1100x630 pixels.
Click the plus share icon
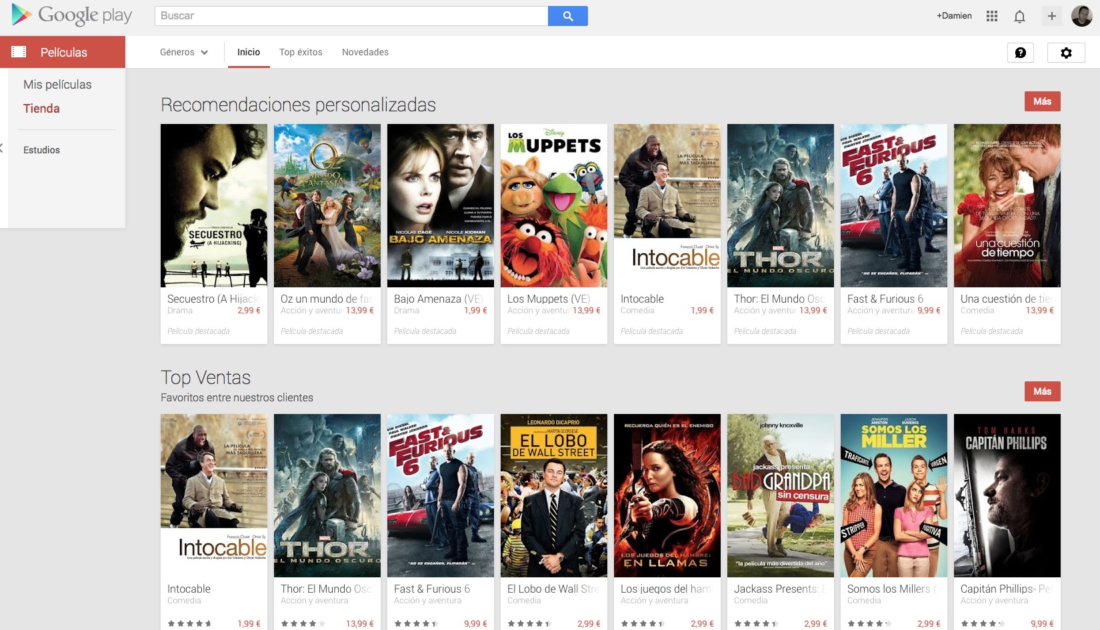click(1051, 16)
